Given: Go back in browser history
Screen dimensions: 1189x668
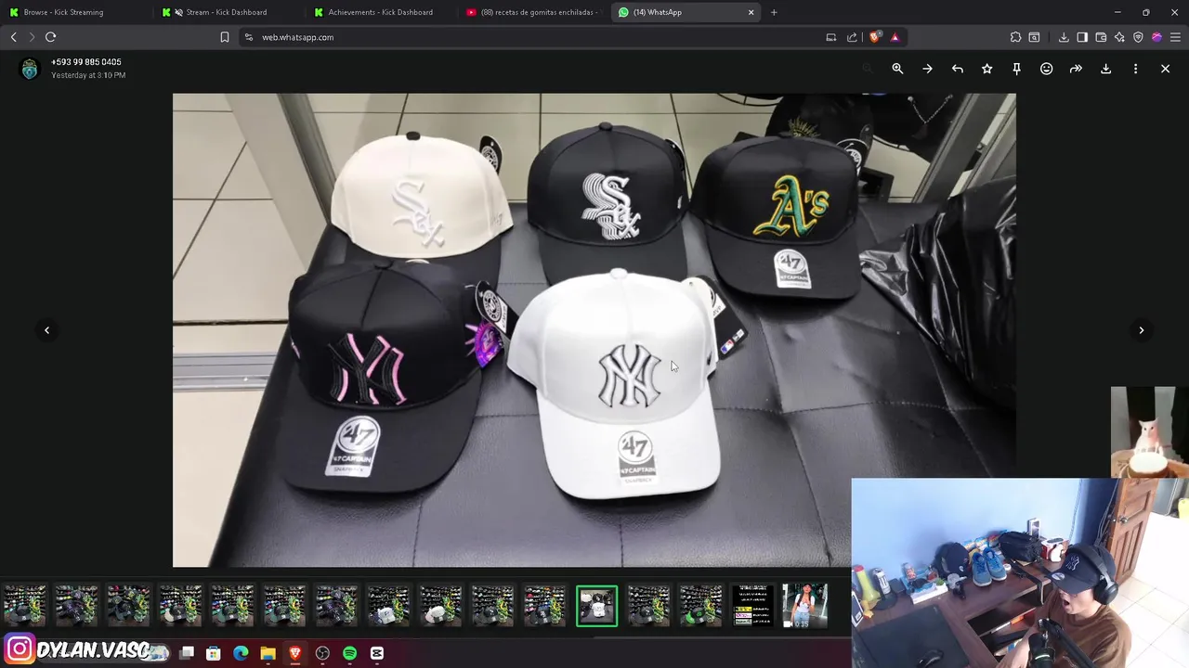Looking at the screenshot, I should tap(13, 37).
